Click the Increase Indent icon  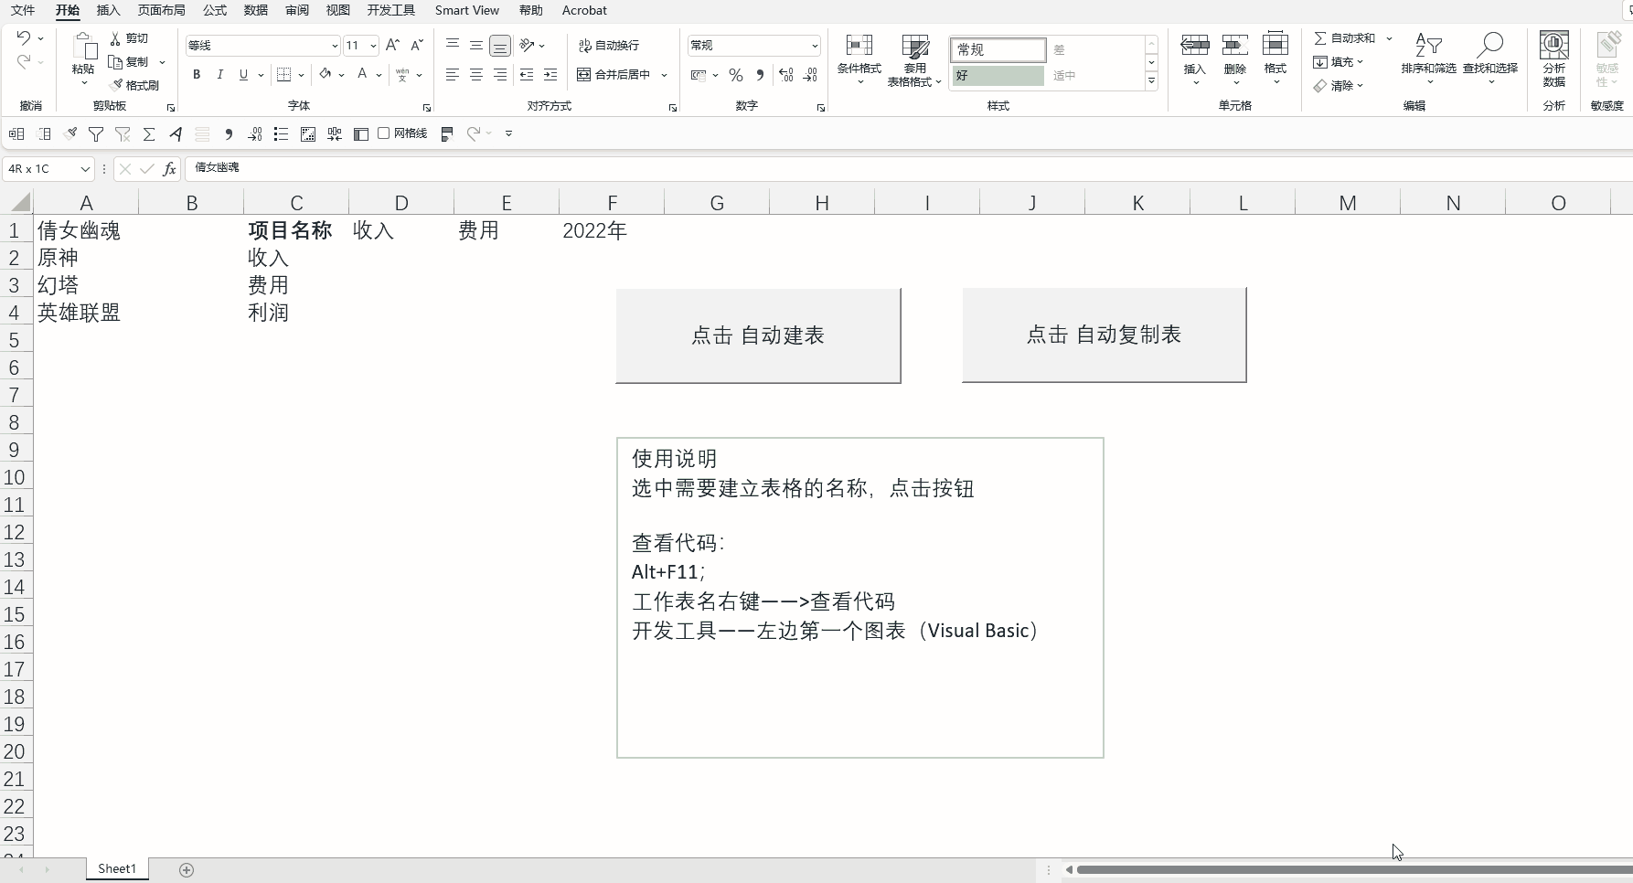tap(550, 75)
